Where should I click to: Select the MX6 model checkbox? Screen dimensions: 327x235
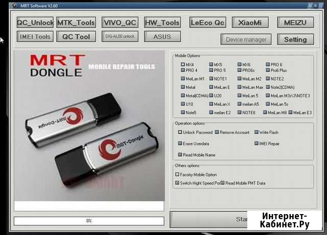(240, 65)
